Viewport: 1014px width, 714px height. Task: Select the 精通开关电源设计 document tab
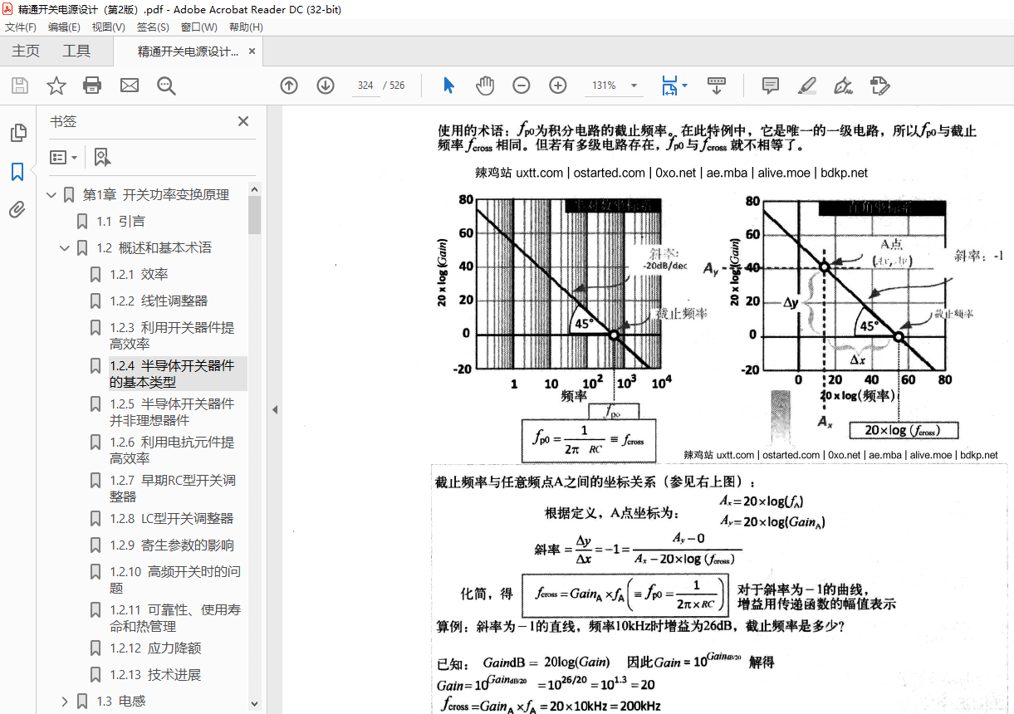coord(188,51)
